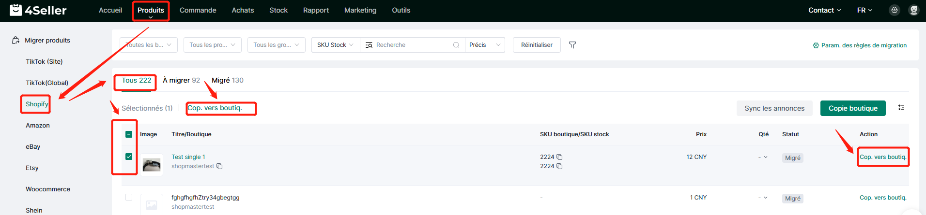Click the search magnifier icon
926x215 pixels.
pos(456,45)
